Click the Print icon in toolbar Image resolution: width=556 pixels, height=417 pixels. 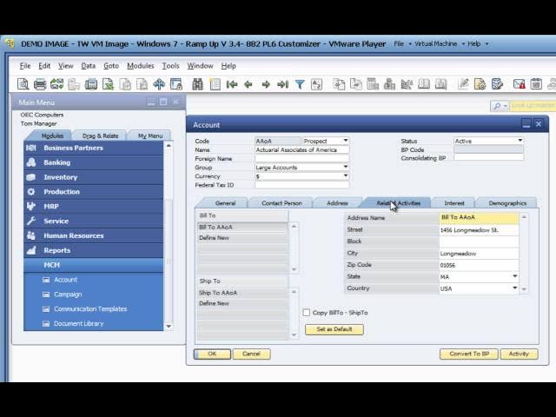point(39,84)
